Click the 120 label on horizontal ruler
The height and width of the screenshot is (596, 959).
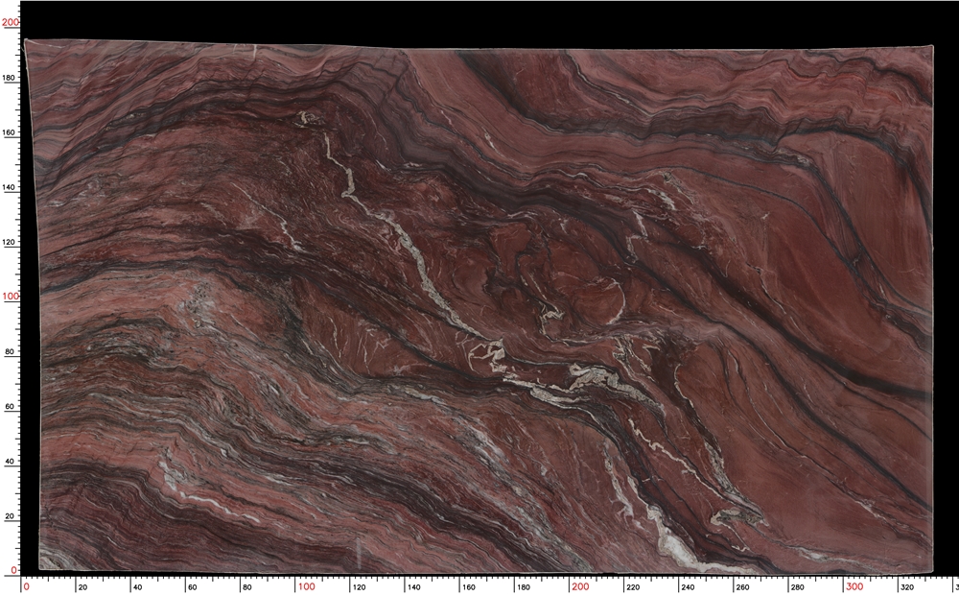coord(359,587)
